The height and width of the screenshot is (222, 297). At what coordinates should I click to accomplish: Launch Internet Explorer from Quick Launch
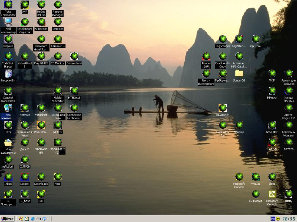pyautogui.click(x=33, y=219)
